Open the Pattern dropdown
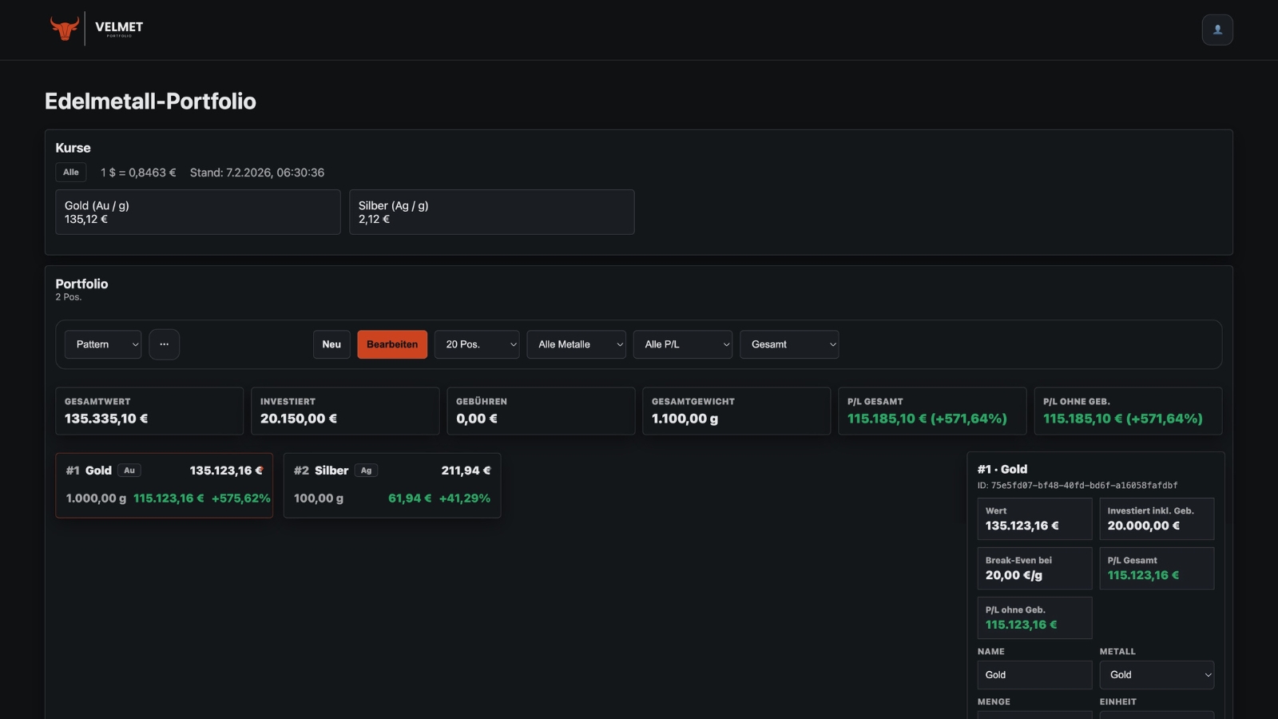The width and height of the screenshot is (1278, 719). (103, 344)
